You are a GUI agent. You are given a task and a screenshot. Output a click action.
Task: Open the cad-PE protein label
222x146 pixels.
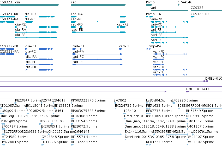point(125,46)
